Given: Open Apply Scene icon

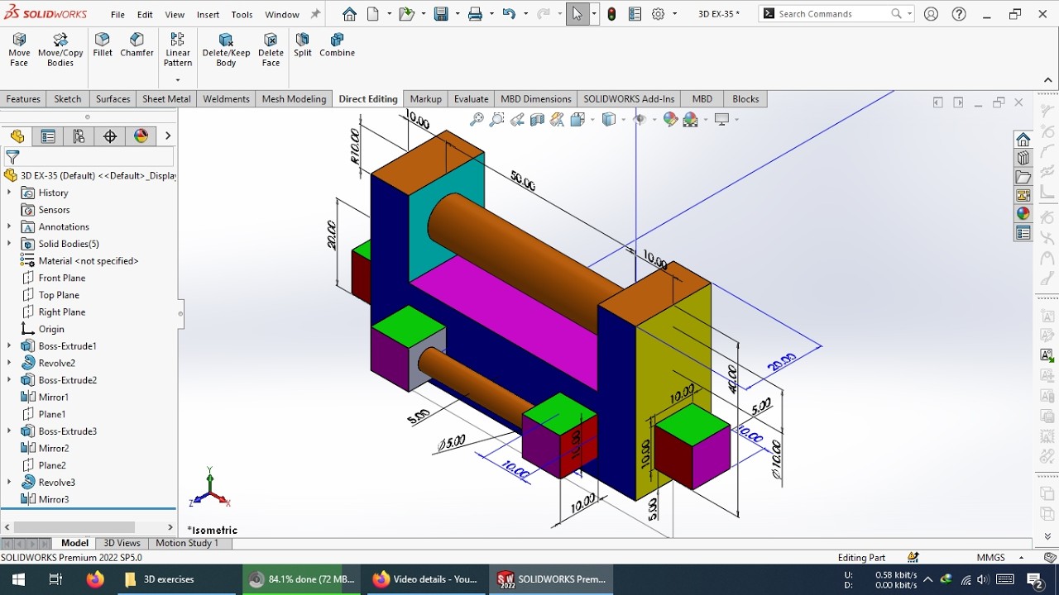Looking at the screenshot, I should [x=690, y=120].
